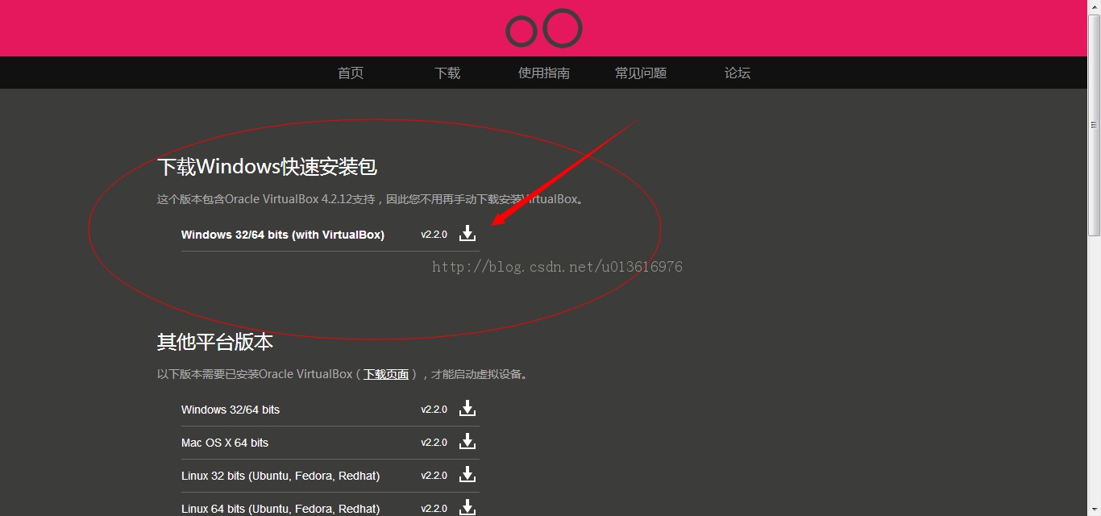
Task: Grab the vertical scrollbar thumb
Action: (x=1094, y=125)
